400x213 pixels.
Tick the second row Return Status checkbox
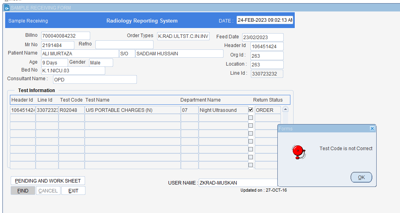point(250,118)
